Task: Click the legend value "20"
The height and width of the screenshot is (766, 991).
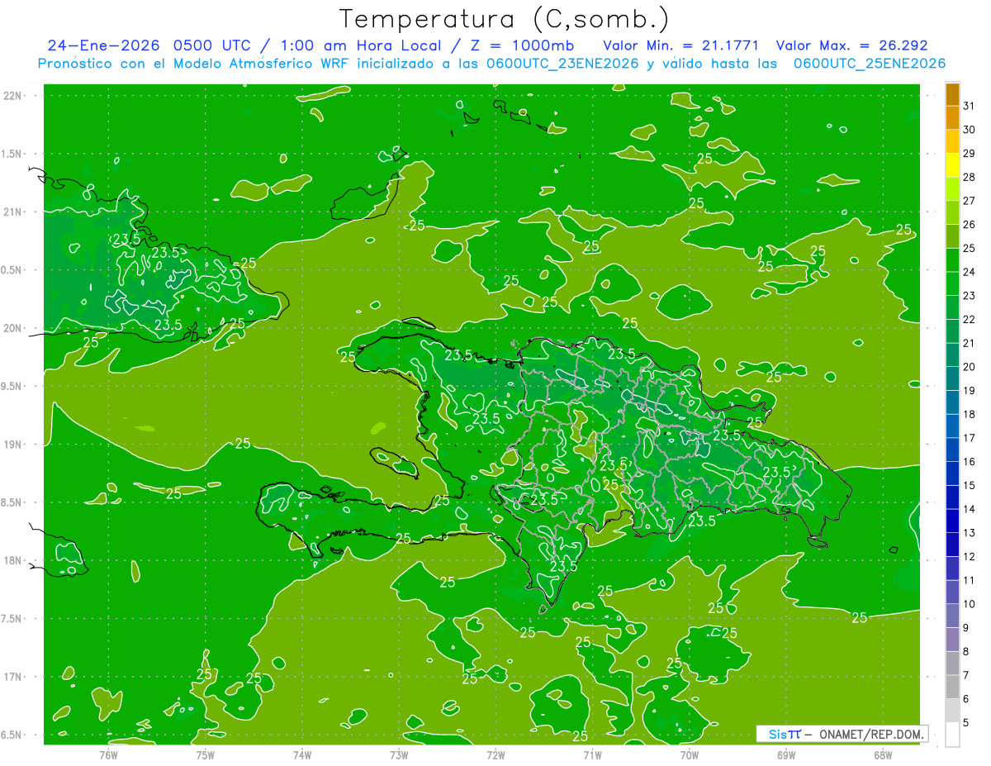Action: 970,367
